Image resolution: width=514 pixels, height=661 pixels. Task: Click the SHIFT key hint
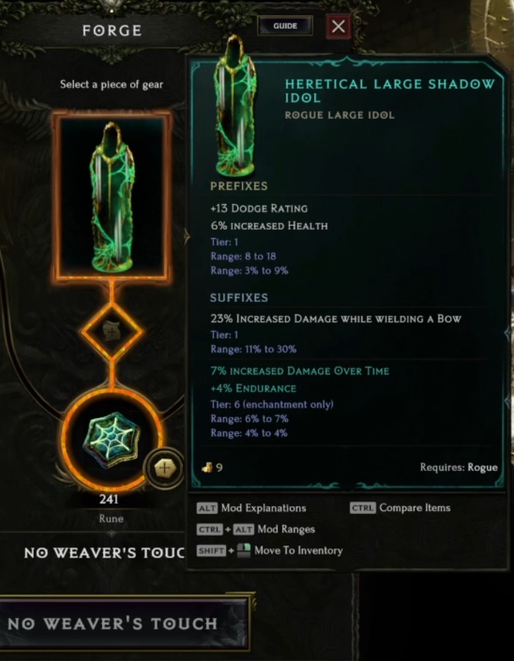tap(211, 550)
